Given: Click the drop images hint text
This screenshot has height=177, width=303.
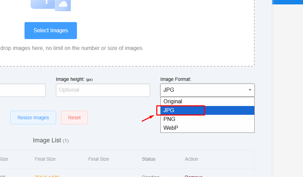Looking at the screenshot, I should pyautogui.click(x=71, y=48).
